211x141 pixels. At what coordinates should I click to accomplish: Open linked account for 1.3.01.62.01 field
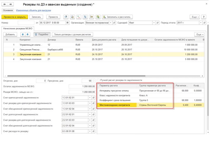tap(93, 98)
